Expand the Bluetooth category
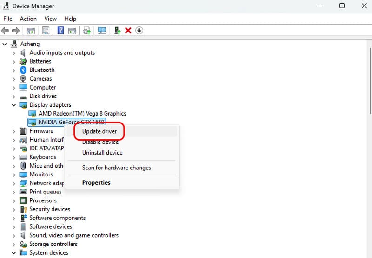This screenshot has height=258, width=372. [x=14, y=70]
